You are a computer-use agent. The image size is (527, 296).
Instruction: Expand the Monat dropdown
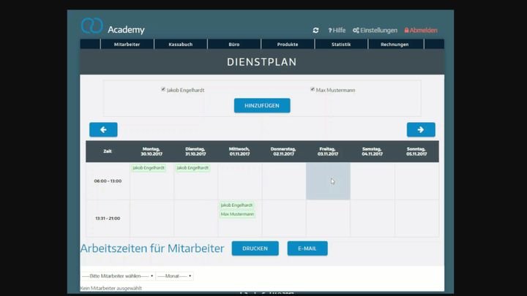174,276
